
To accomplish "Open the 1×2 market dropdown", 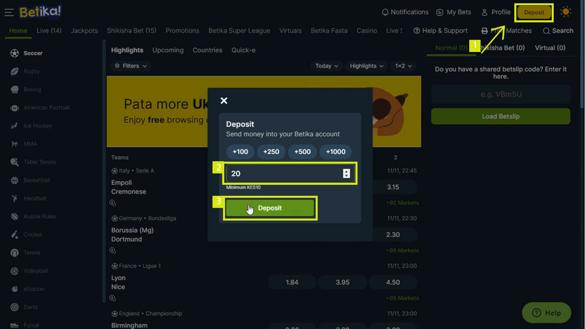I will click(x=403, y=66).
